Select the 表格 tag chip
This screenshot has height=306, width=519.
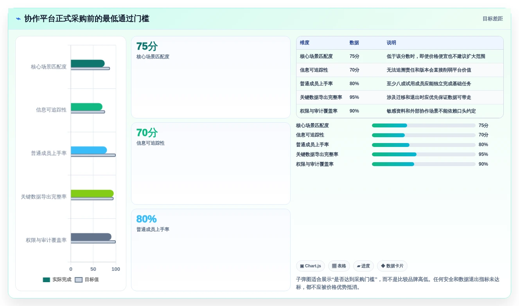tap(339, 266)
